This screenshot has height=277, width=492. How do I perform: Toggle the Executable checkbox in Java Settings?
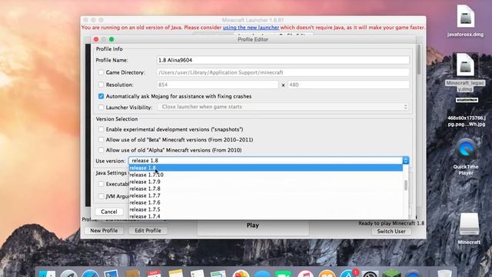click(x=101, y=184)
